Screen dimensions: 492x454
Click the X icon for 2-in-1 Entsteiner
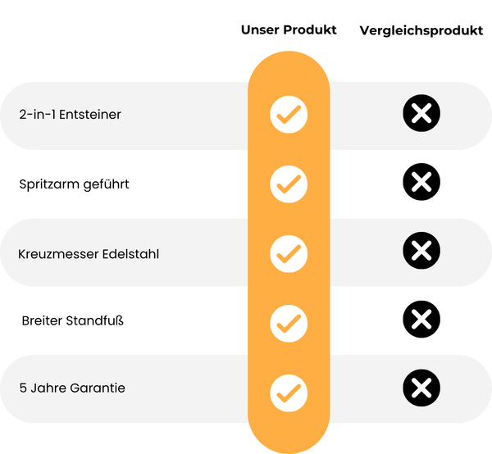click(x=421, y=114)
